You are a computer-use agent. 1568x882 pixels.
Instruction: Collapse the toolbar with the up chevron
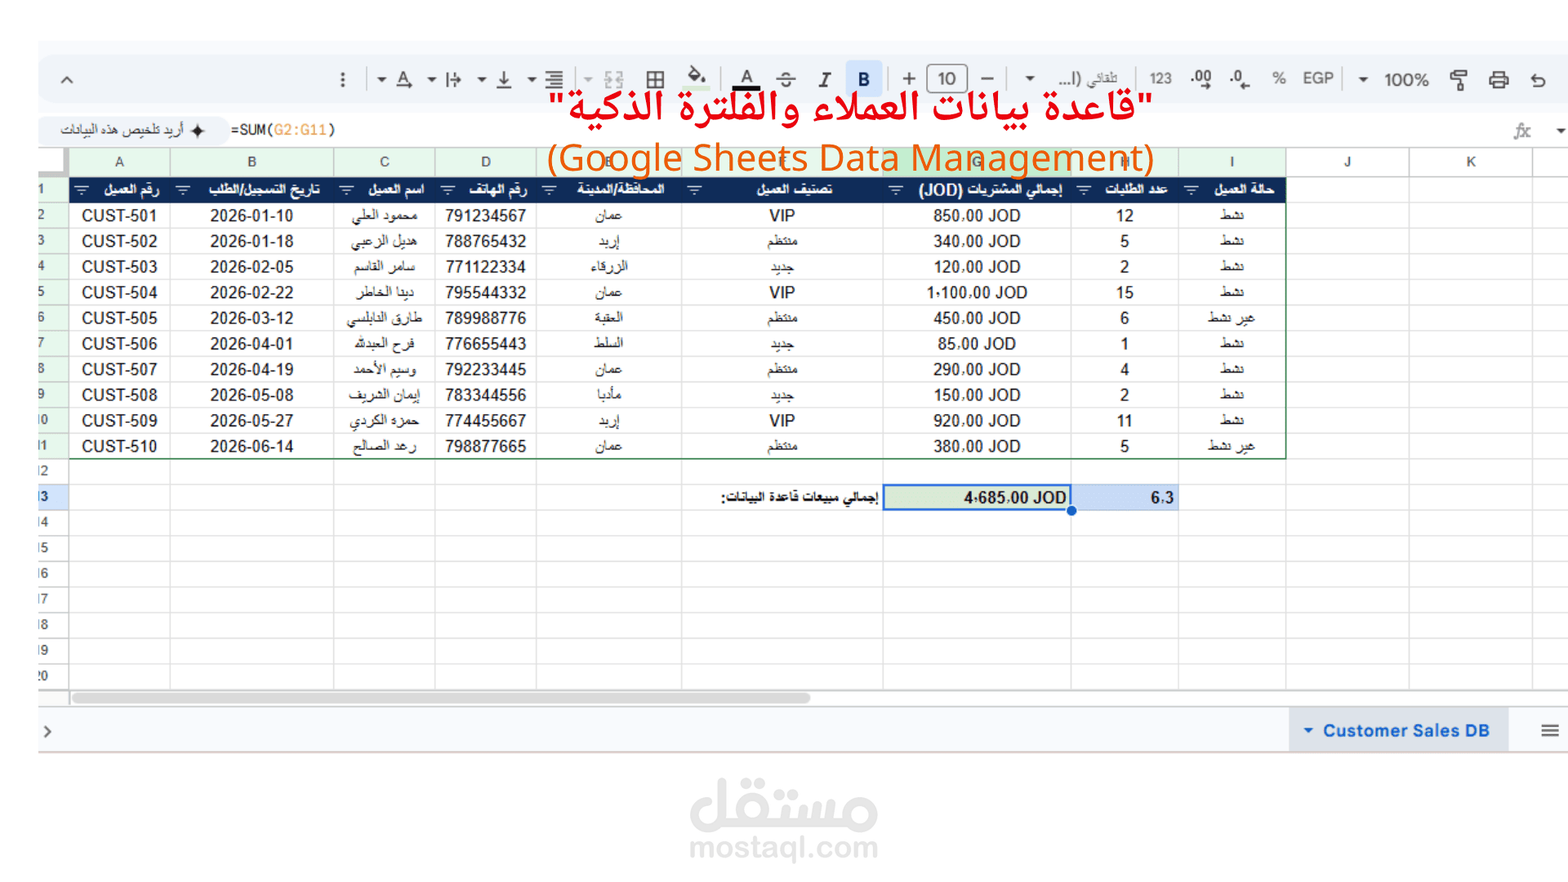click(67, 79)
